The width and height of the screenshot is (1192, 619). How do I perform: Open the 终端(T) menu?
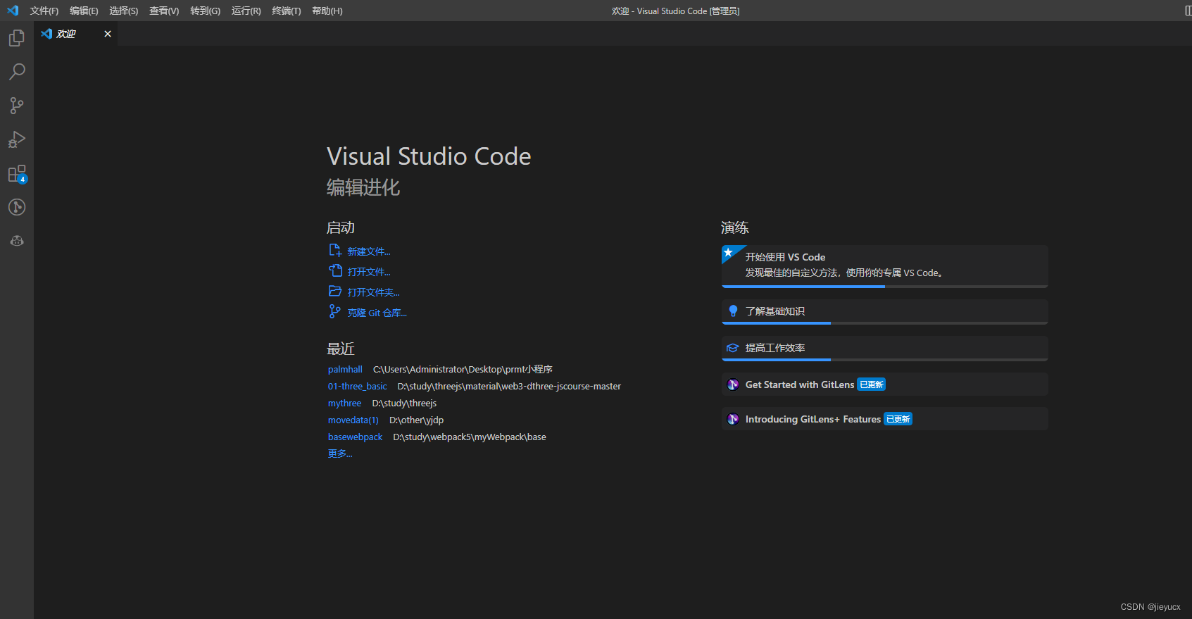[x=287, y=11]
